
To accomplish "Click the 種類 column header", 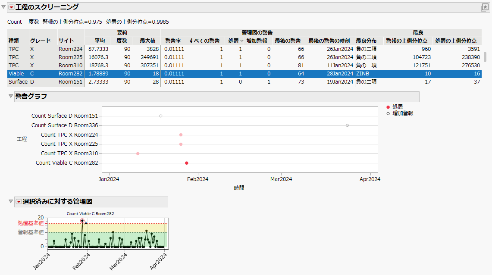I will pyautogui.click(x=13, y=41).
